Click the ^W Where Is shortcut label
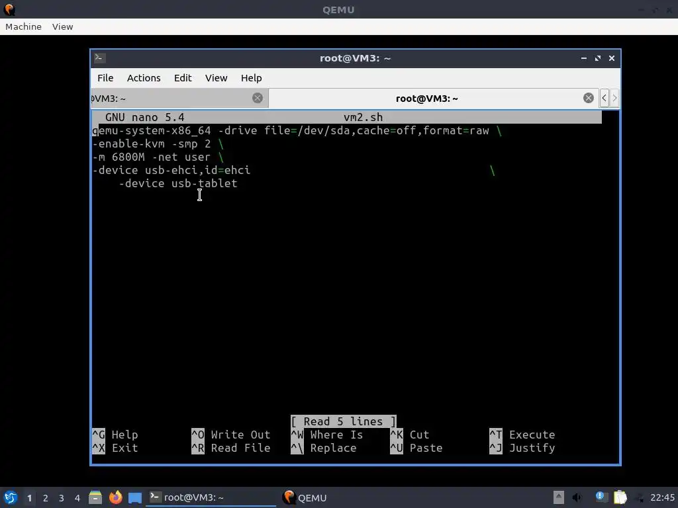 tap(327, 435)
